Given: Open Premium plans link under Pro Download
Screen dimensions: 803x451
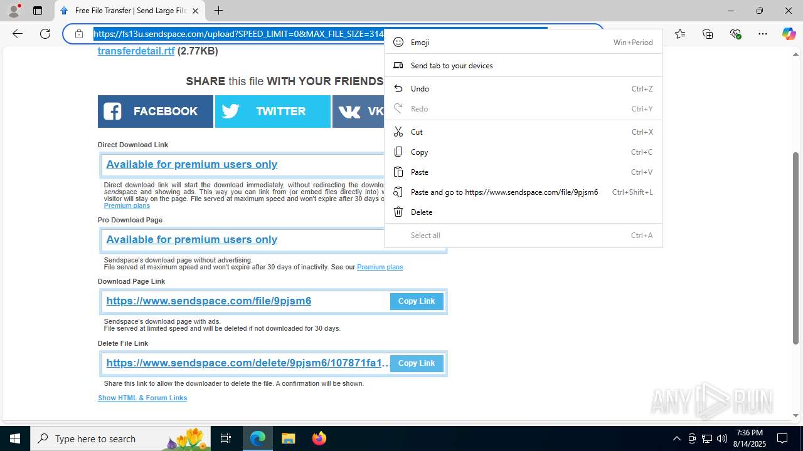Looking at the screenshot, I should (x=380, y=267).
